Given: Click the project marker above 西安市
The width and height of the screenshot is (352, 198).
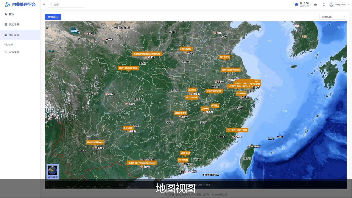Looking at the screenshot, I should click(x=147, y=54).
